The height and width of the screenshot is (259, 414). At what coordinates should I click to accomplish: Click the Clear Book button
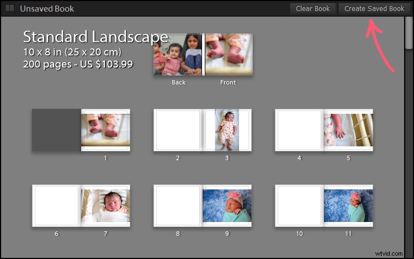[313, 8]
